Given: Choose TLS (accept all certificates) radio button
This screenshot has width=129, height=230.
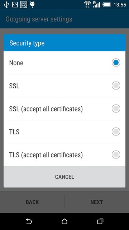Looking at the screenshot, I should pyautogui.click(x=116, y=155).
